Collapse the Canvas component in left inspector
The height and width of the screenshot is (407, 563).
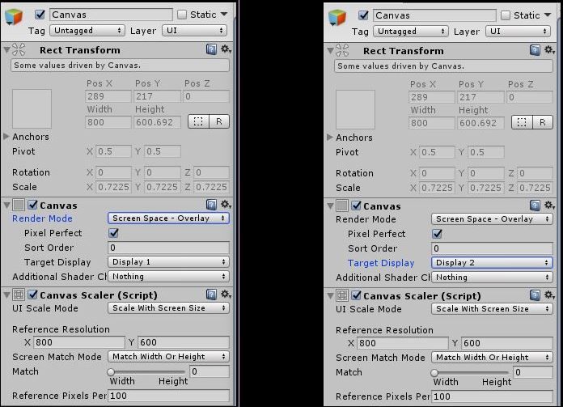(x=6, y=205)
